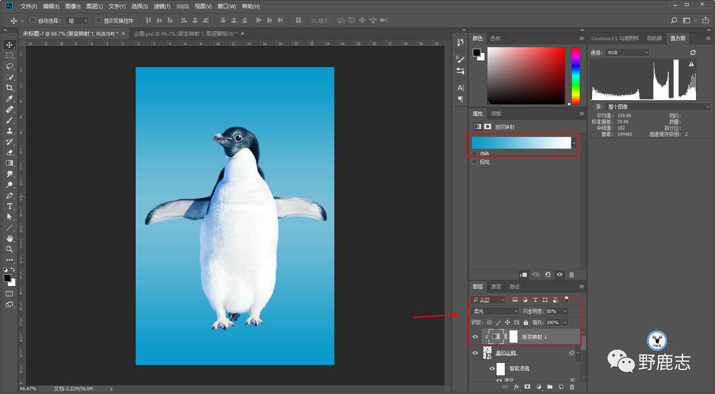Select the Hand tool

(9, 238)
